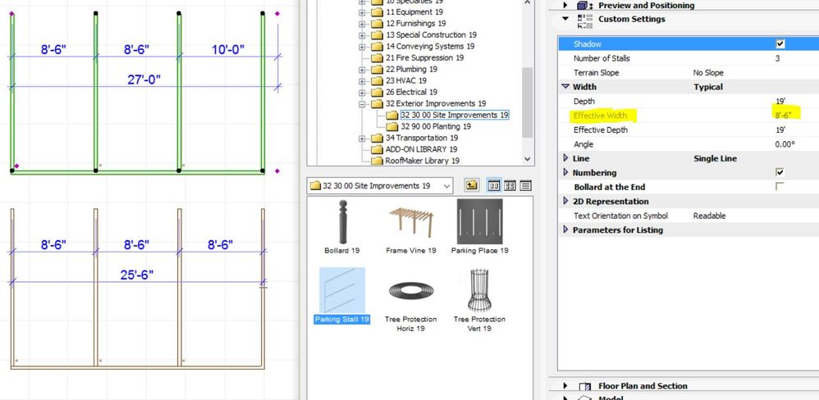
Task: Select the Frame Vine 19 object thumbnail
Action: (410, 221)
